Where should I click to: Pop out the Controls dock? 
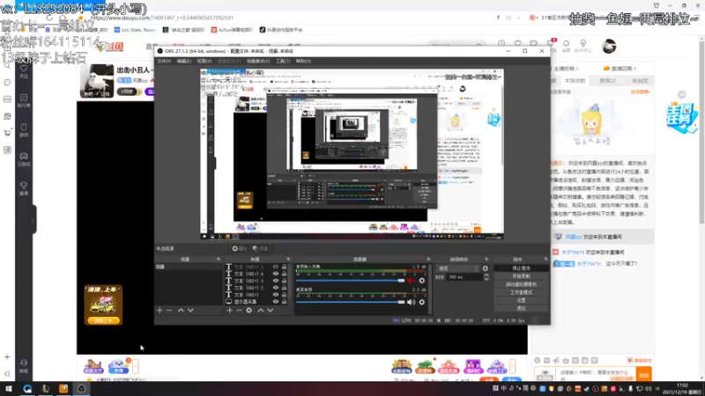(545, 259)
